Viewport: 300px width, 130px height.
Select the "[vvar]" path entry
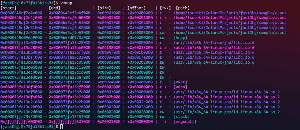pyautogui.click(x=180, y=82)
